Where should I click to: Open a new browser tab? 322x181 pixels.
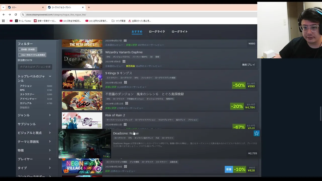(x=89, y=7)
